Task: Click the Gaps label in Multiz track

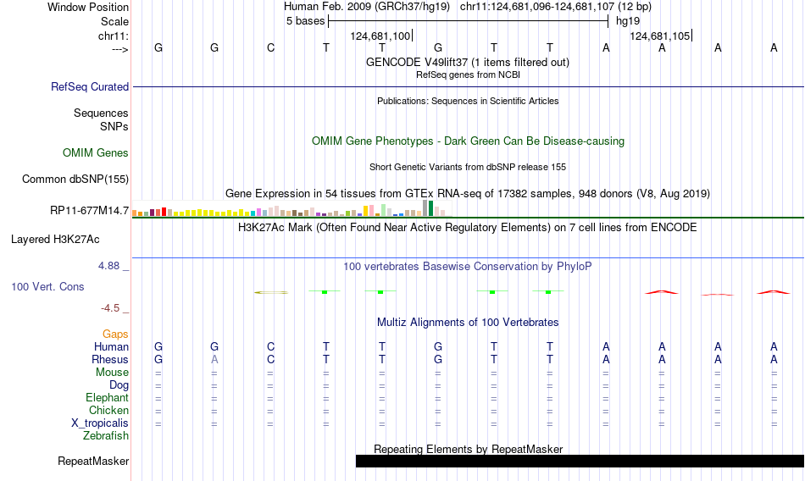Action: coord(115,334)
